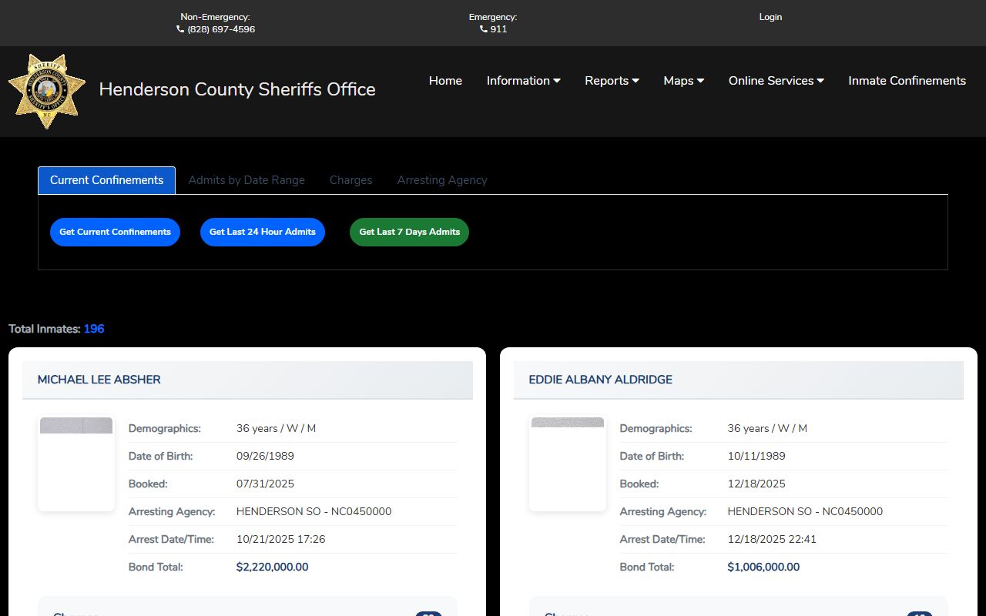986x616 pixels.
Task: Open the Online Services dropdown
Action: (x=776, y=81)
